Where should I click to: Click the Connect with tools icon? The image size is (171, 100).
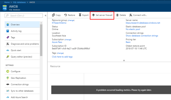131,15
